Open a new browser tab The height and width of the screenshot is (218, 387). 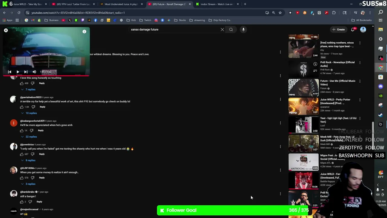click(245, 4)
